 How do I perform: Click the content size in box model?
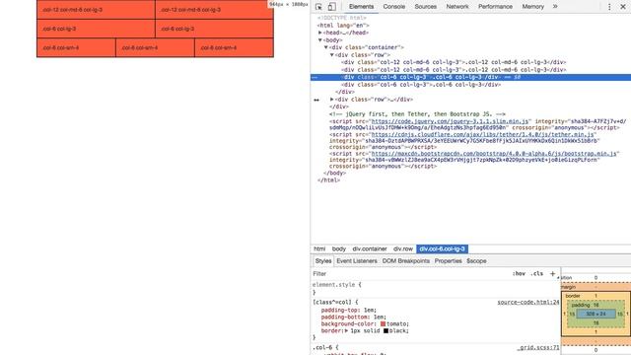[x=596, y=314]
